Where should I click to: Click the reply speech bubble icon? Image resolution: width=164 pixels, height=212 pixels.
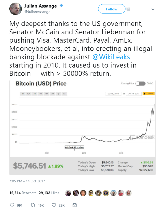pos(12,205)
